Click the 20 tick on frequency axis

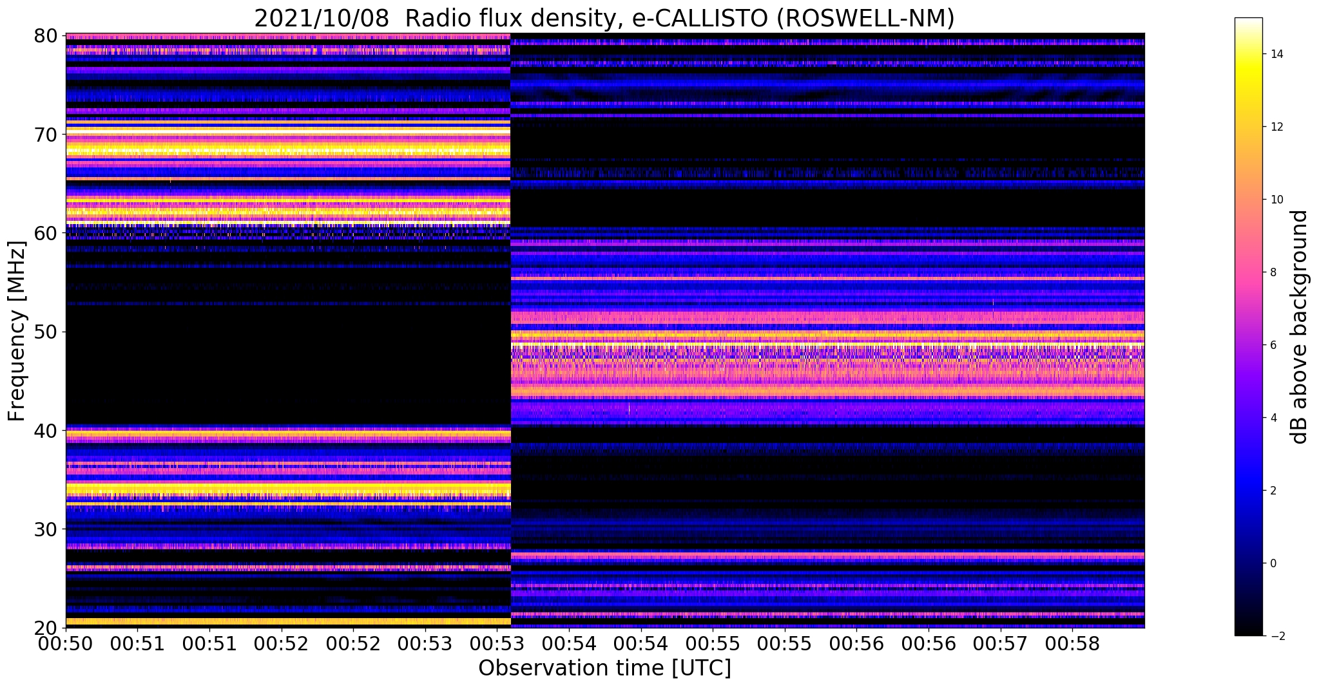pos(45,628)
